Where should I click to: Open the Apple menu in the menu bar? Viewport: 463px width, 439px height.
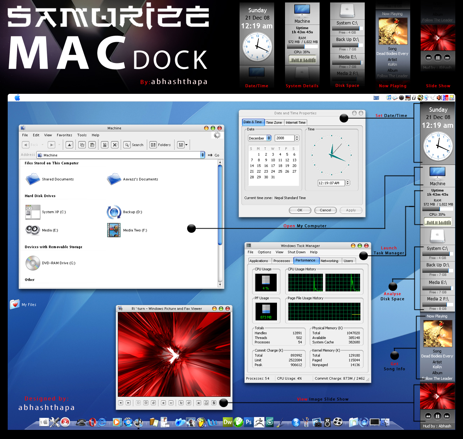point(17,98)
